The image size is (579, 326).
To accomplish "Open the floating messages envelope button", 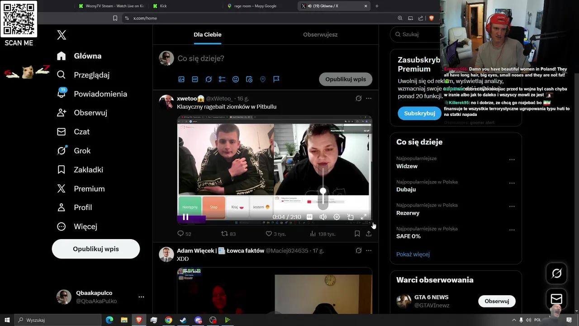I will click(556, 299).
